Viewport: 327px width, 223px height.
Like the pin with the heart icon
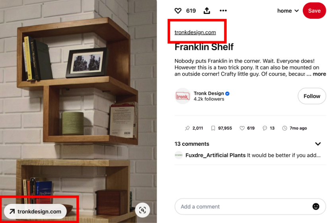coord(178,11)
